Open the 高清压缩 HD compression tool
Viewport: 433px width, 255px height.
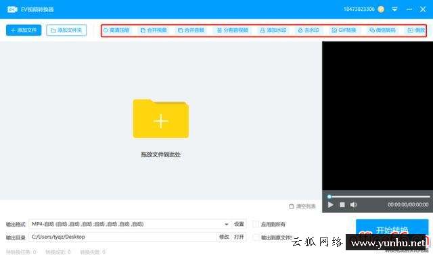tap(116, 30)
